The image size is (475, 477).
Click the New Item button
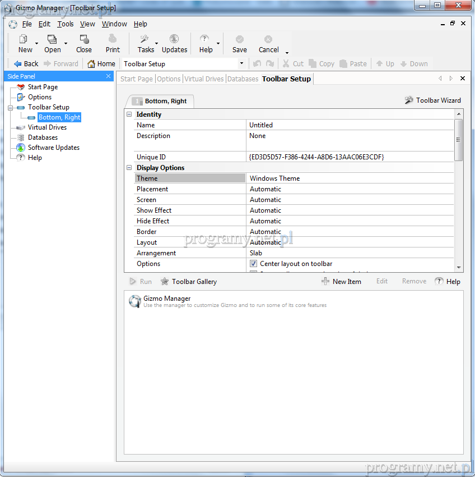click(341, 282)
